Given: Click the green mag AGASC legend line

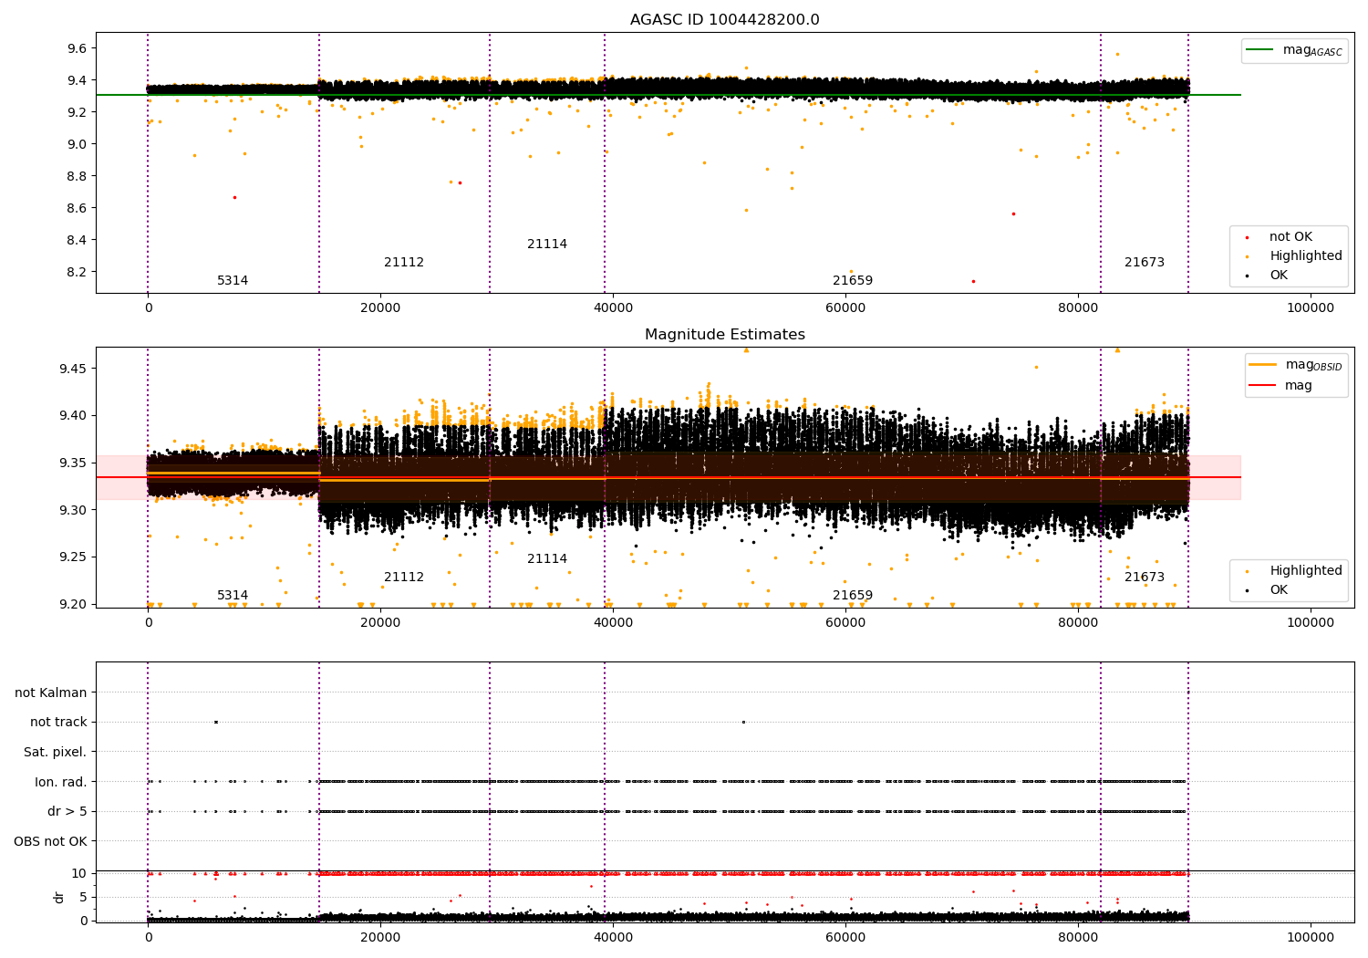Looking at the screenshot, I should click(x=1261, y=50).
